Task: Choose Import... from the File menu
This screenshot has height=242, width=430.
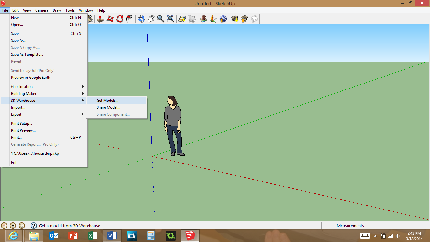Action: (x=44, y=107)
